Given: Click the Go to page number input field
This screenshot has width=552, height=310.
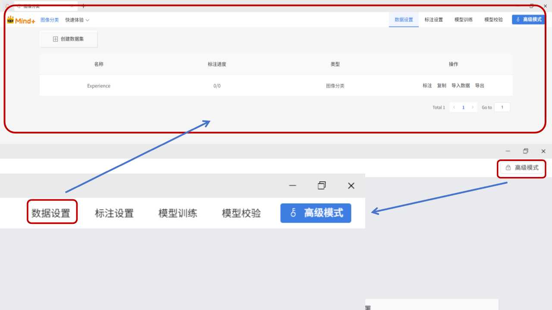Looking at the screenshot, I should [502, 107].
